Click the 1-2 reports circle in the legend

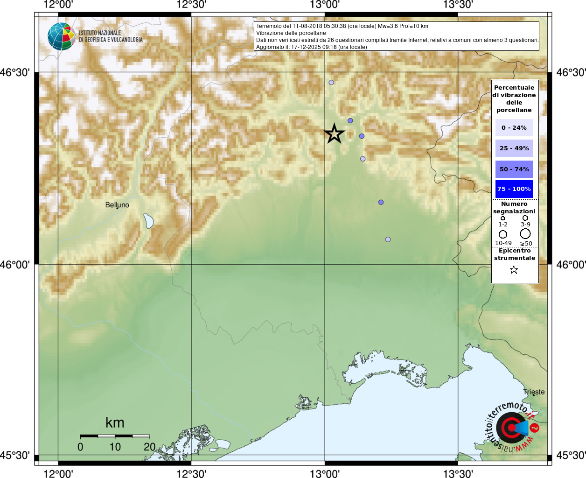(502, 218)
